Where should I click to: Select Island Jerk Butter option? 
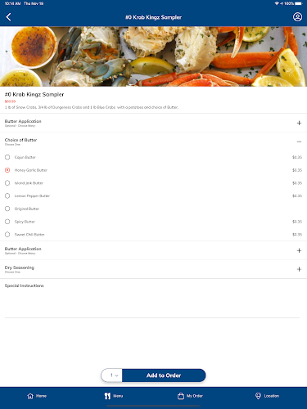[7, 183]
